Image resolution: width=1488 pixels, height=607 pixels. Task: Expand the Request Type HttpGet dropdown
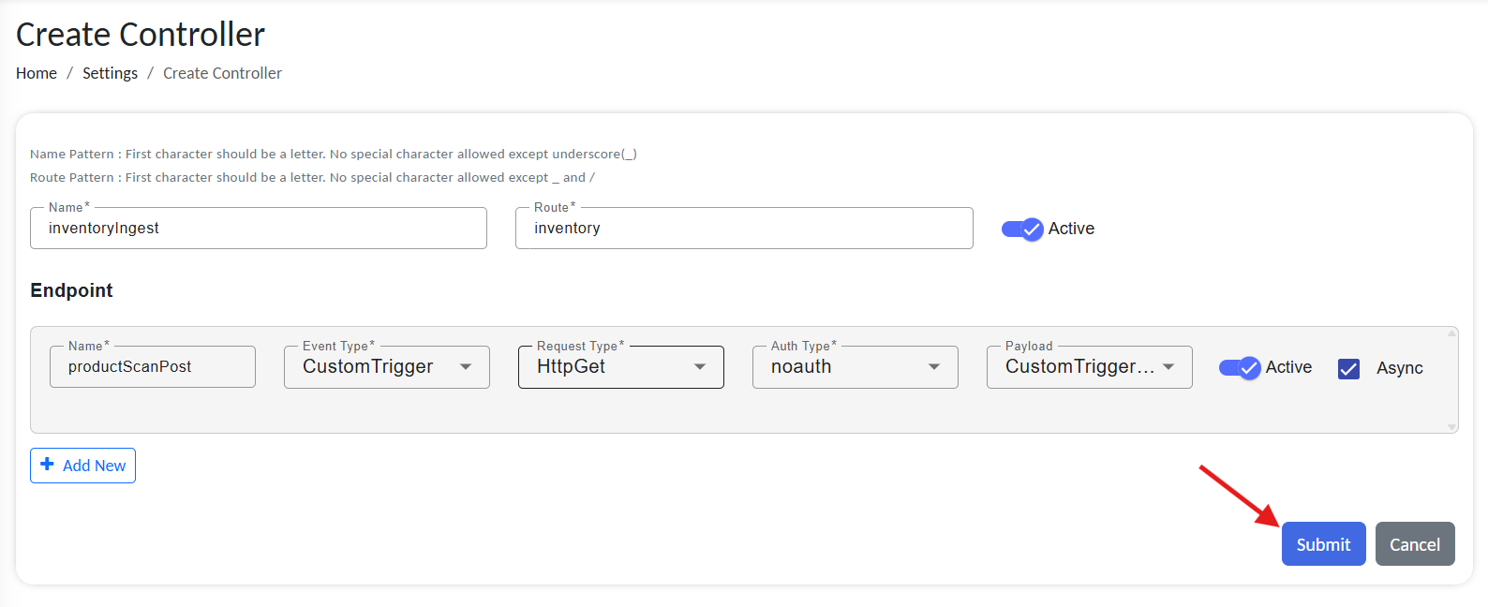(x=619, y=367)
